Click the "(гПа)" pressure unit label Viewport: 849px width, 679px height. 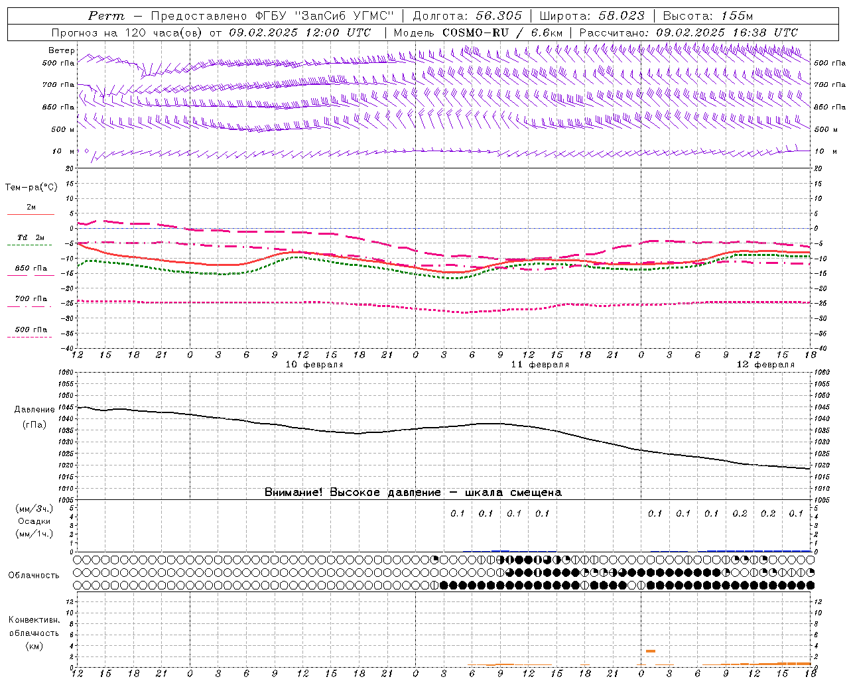click(34, 424)
